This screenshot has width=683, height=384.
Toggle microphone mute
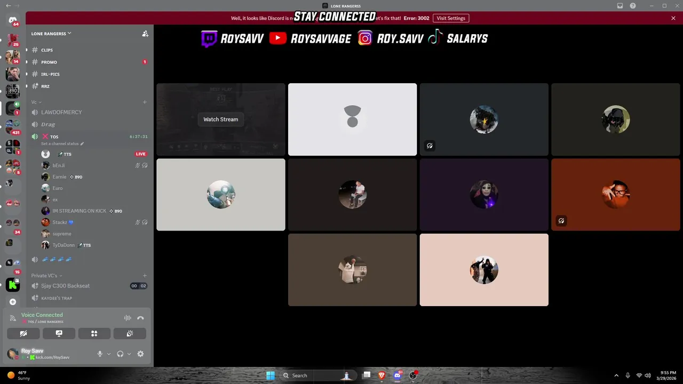tap(100, 354)
